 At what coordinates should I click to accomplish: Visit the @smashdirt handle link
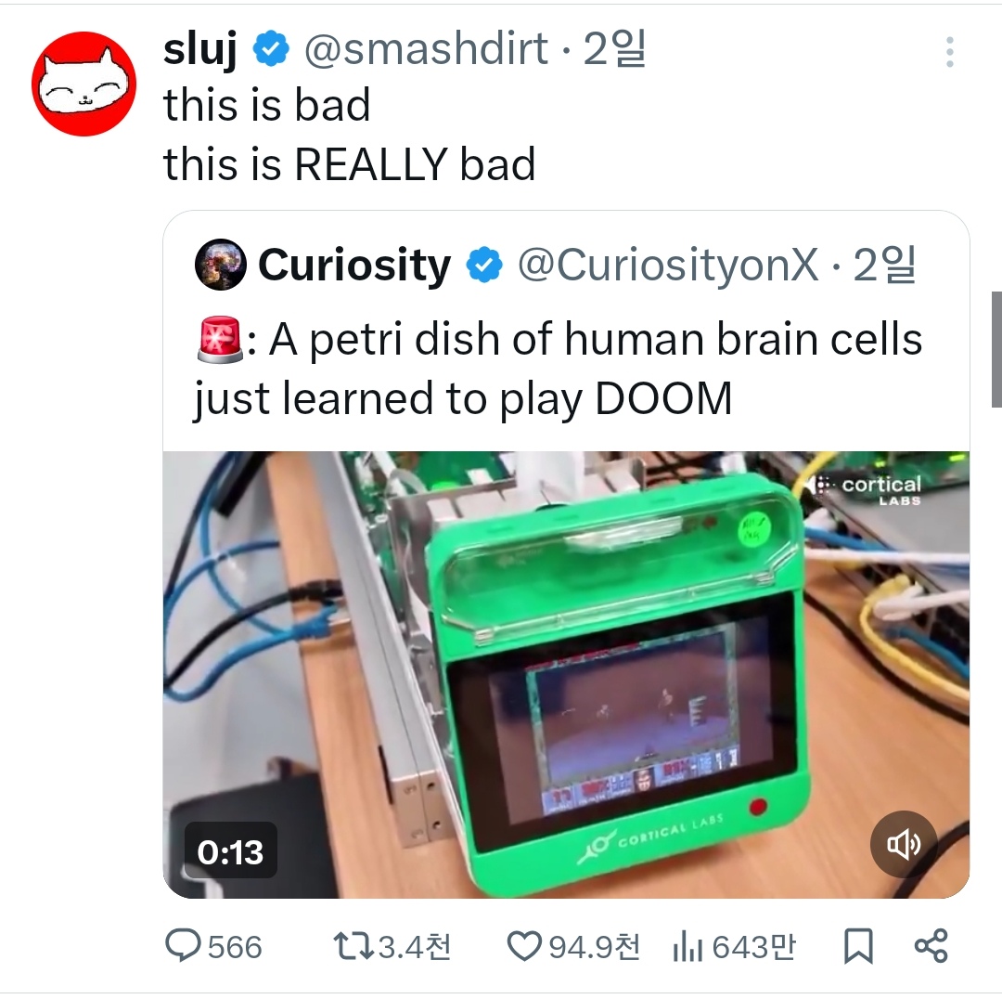coord(426,48)
